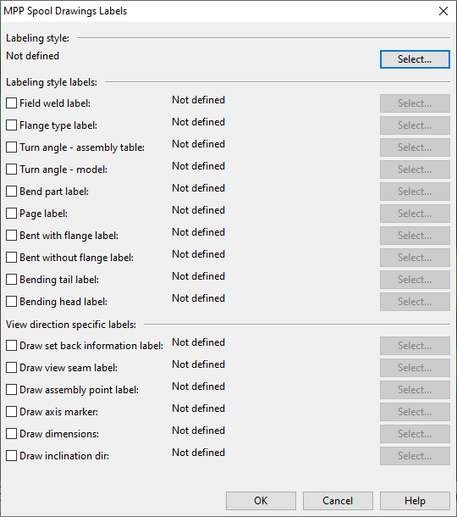Click the Cancel button
Screen dimensions: 457x517
click(x=338, y=501)
